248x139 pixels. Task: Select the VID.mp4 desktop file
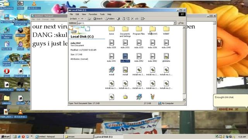(20, 100)
